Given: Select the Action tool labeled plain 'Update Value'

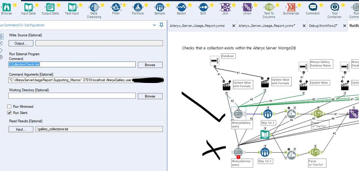Looking at the screenshot, I should tap(303, 86).
